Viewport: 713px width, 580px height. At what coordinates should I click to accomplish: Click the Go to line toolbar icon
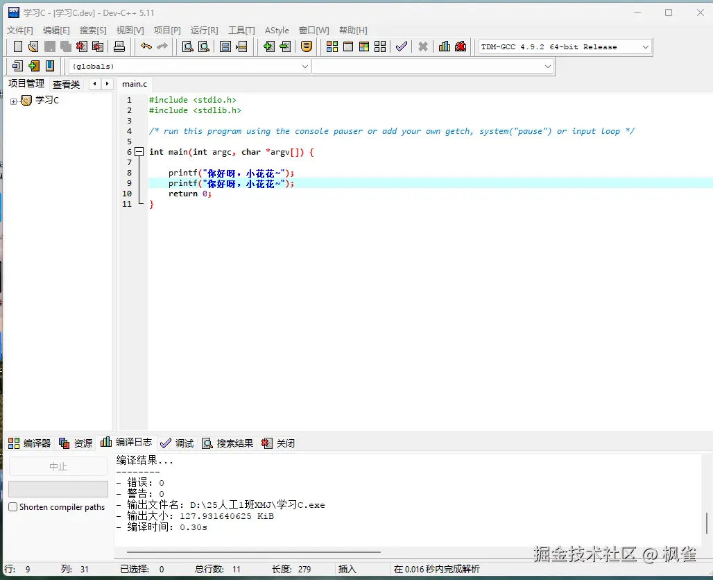pos(241,46)
